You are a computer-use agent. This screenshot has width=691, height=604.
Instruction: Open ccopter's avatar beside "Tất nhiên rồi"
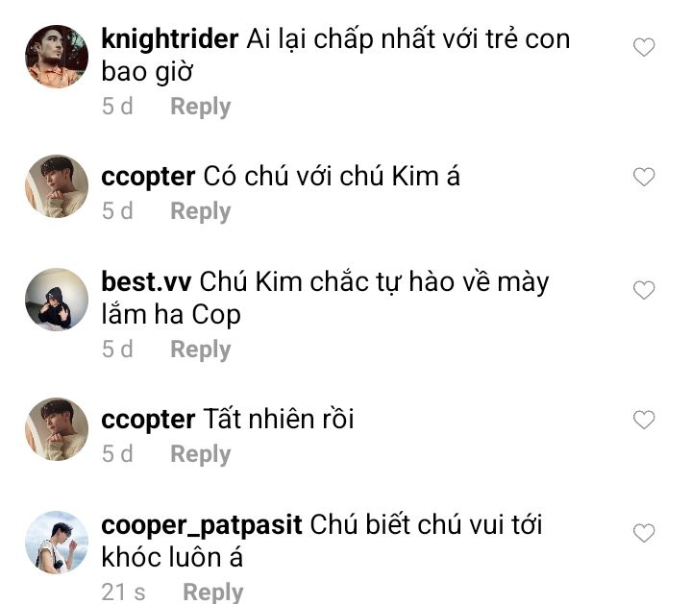pos(57,429)
